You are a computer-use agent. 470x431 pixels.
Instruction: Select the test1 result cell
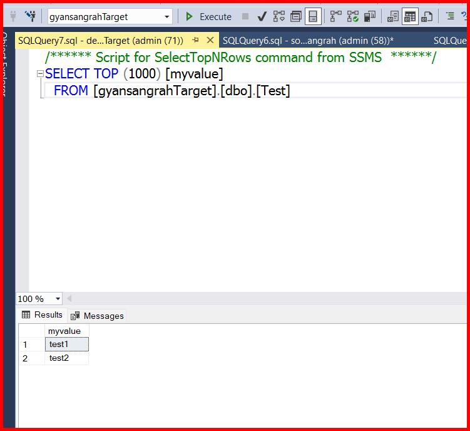67,345
